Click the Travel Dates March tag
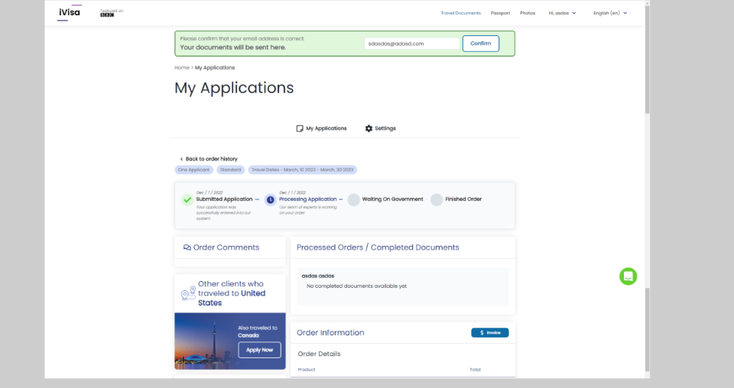The image size is (734, 388). click(303, 170)
